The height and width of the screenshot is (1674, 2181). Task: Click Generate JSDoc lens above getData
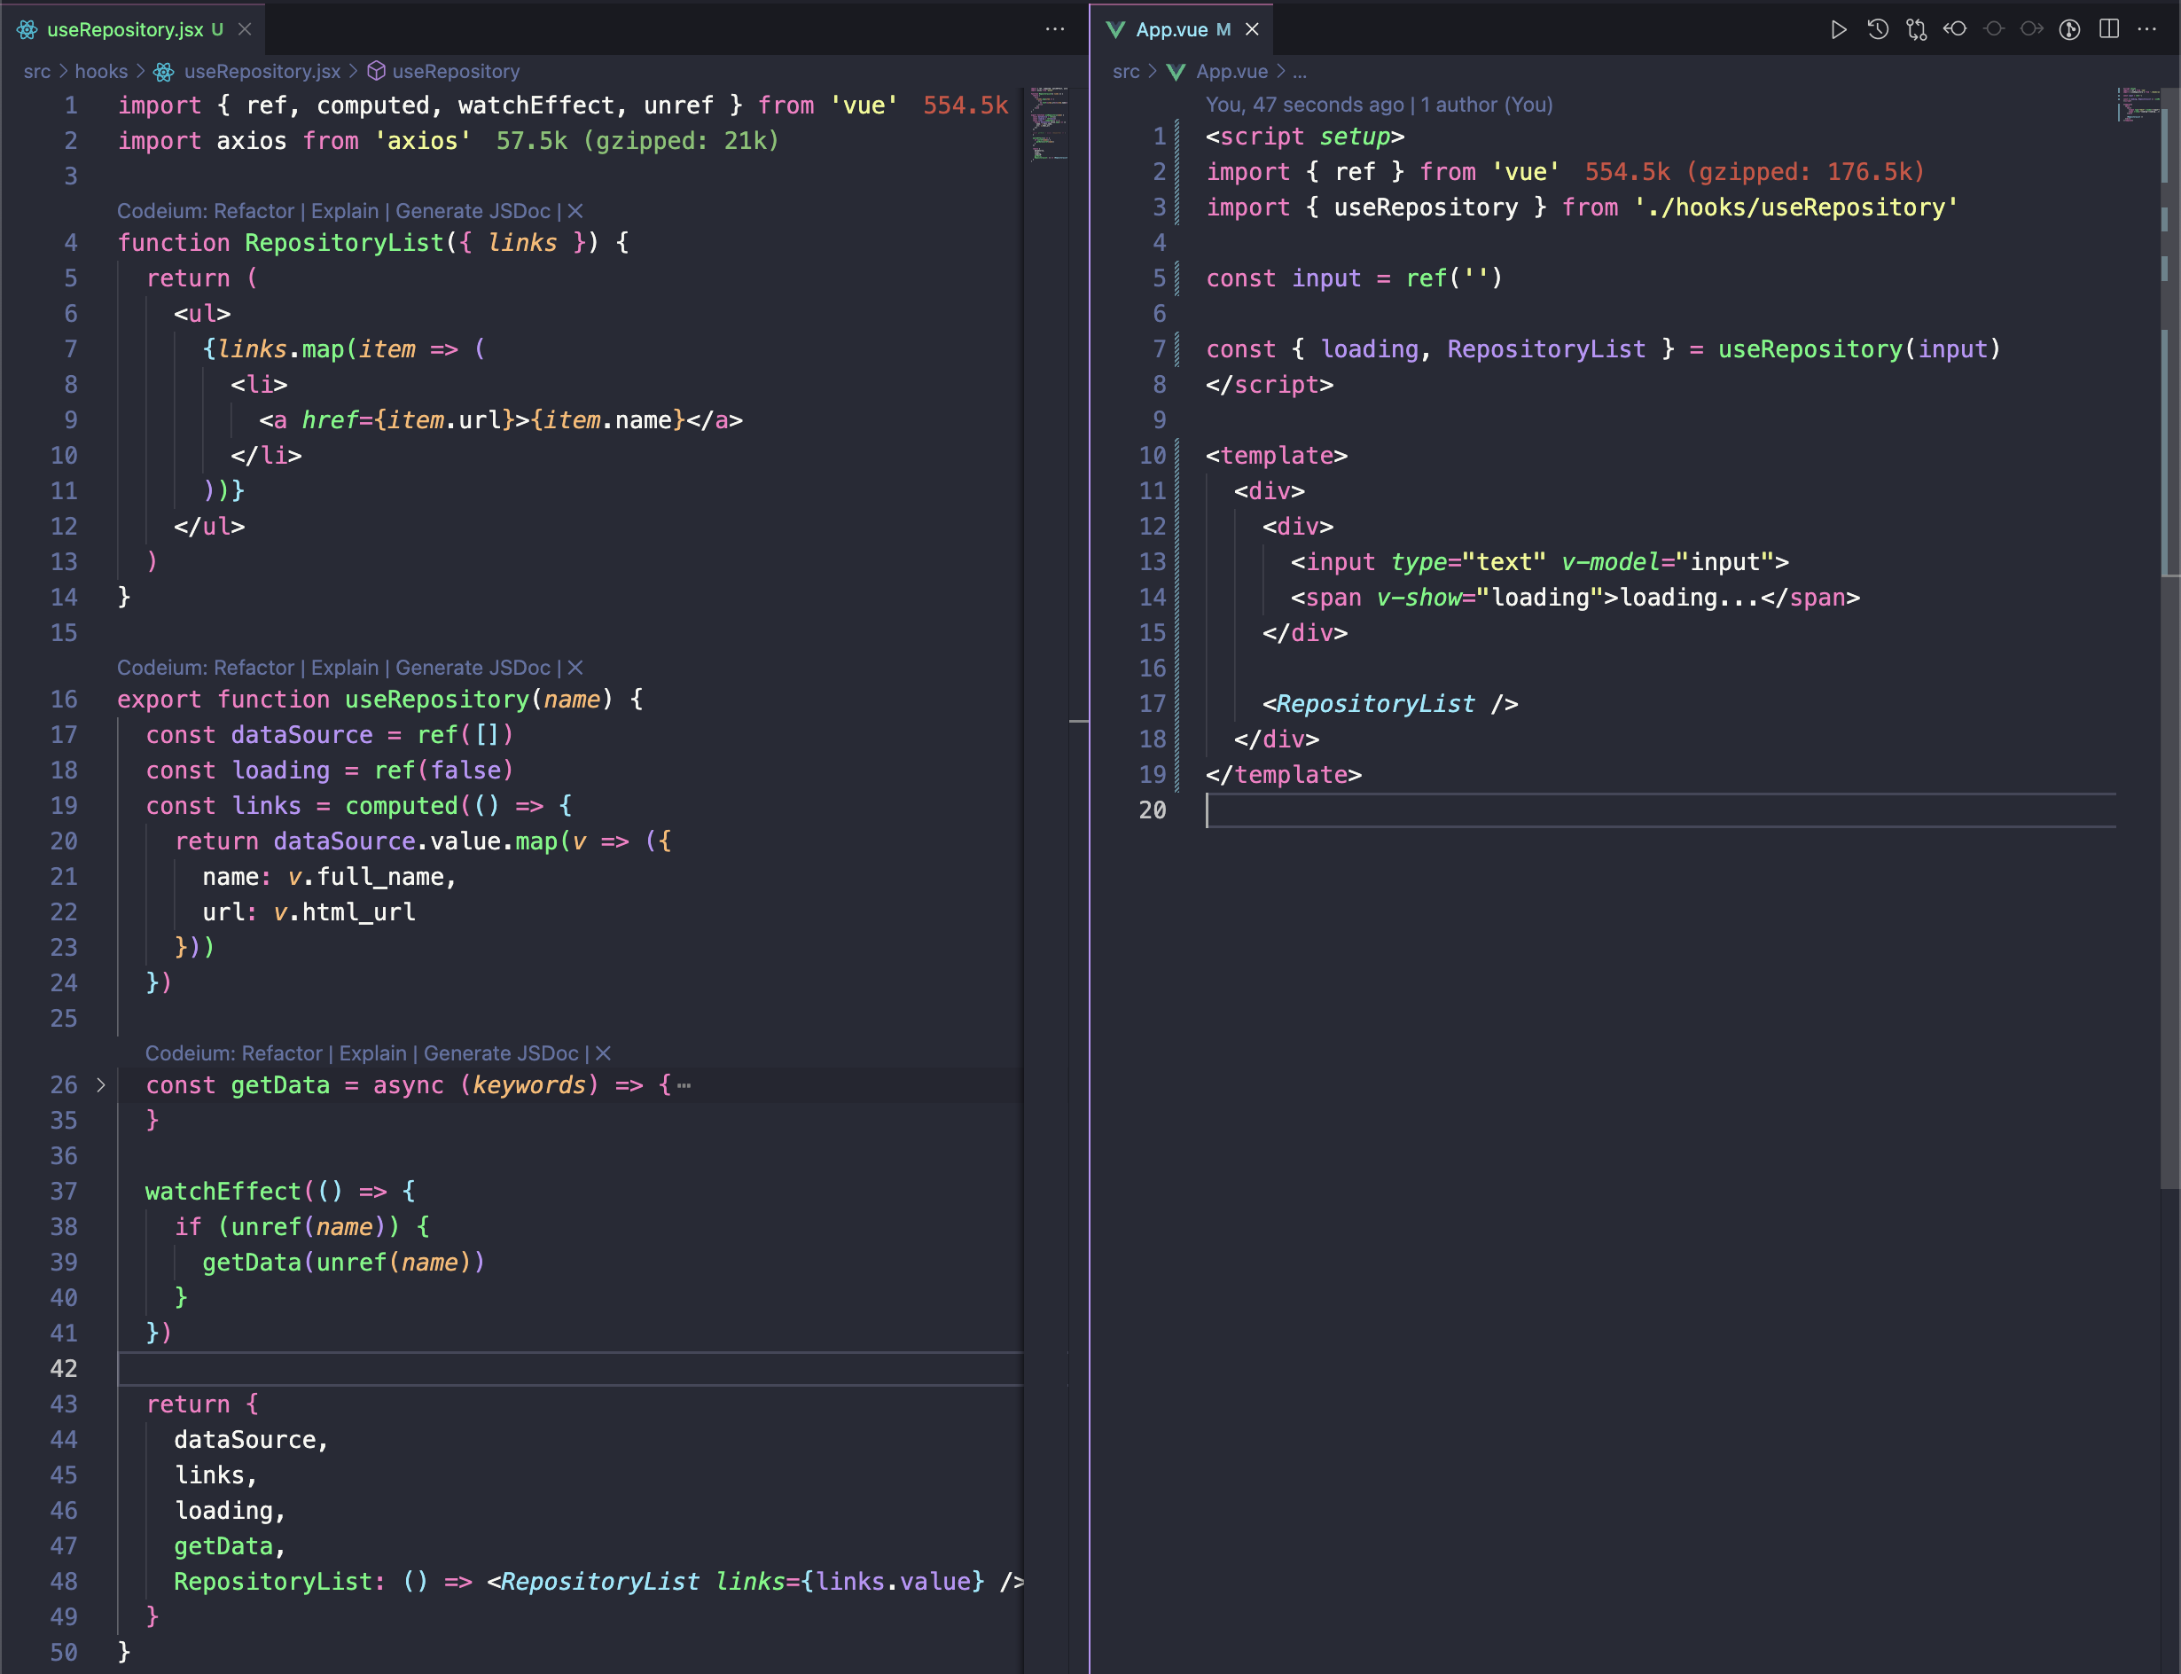coord(501,1053)
